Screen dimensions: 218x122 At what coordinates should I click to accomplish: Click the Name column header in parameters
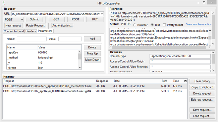22,47
